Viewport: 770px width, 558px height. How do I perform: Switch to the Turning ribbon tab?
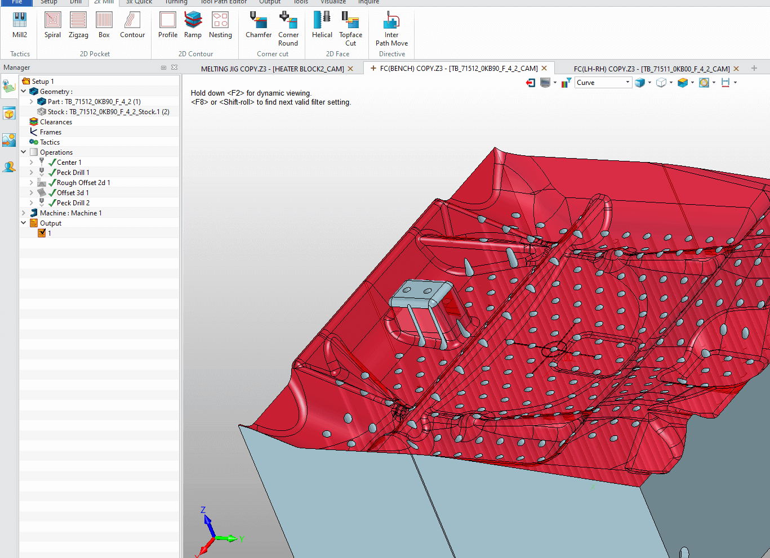(176, 2)
